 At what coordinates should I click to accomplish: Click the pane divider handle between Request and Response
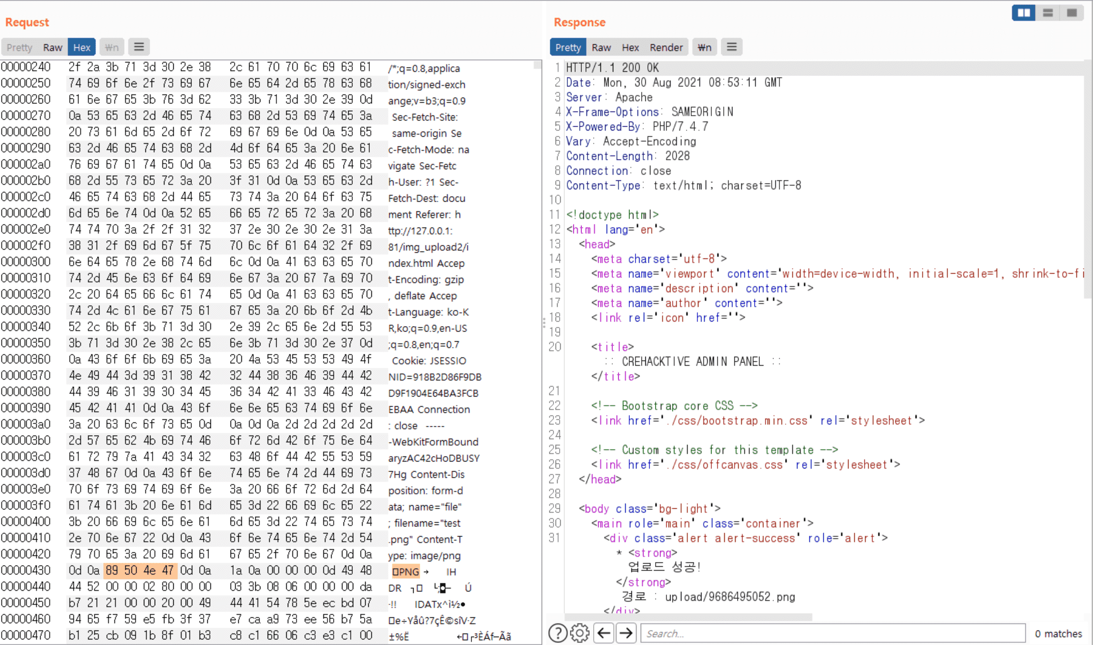click(544, 323)
